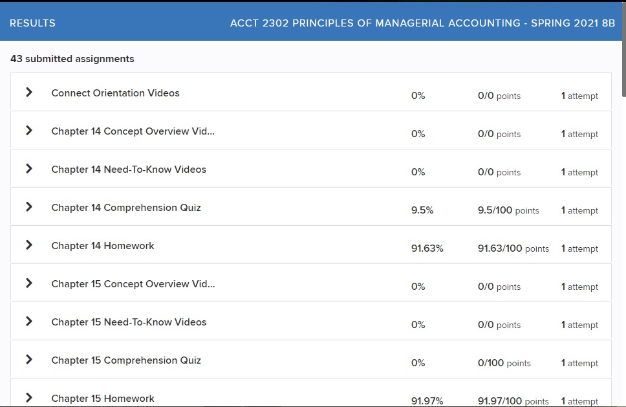Screen dimensions: 626x407
Task: Click the 91.63% score for Chapter 14 Homework
Action: (427, 248)
